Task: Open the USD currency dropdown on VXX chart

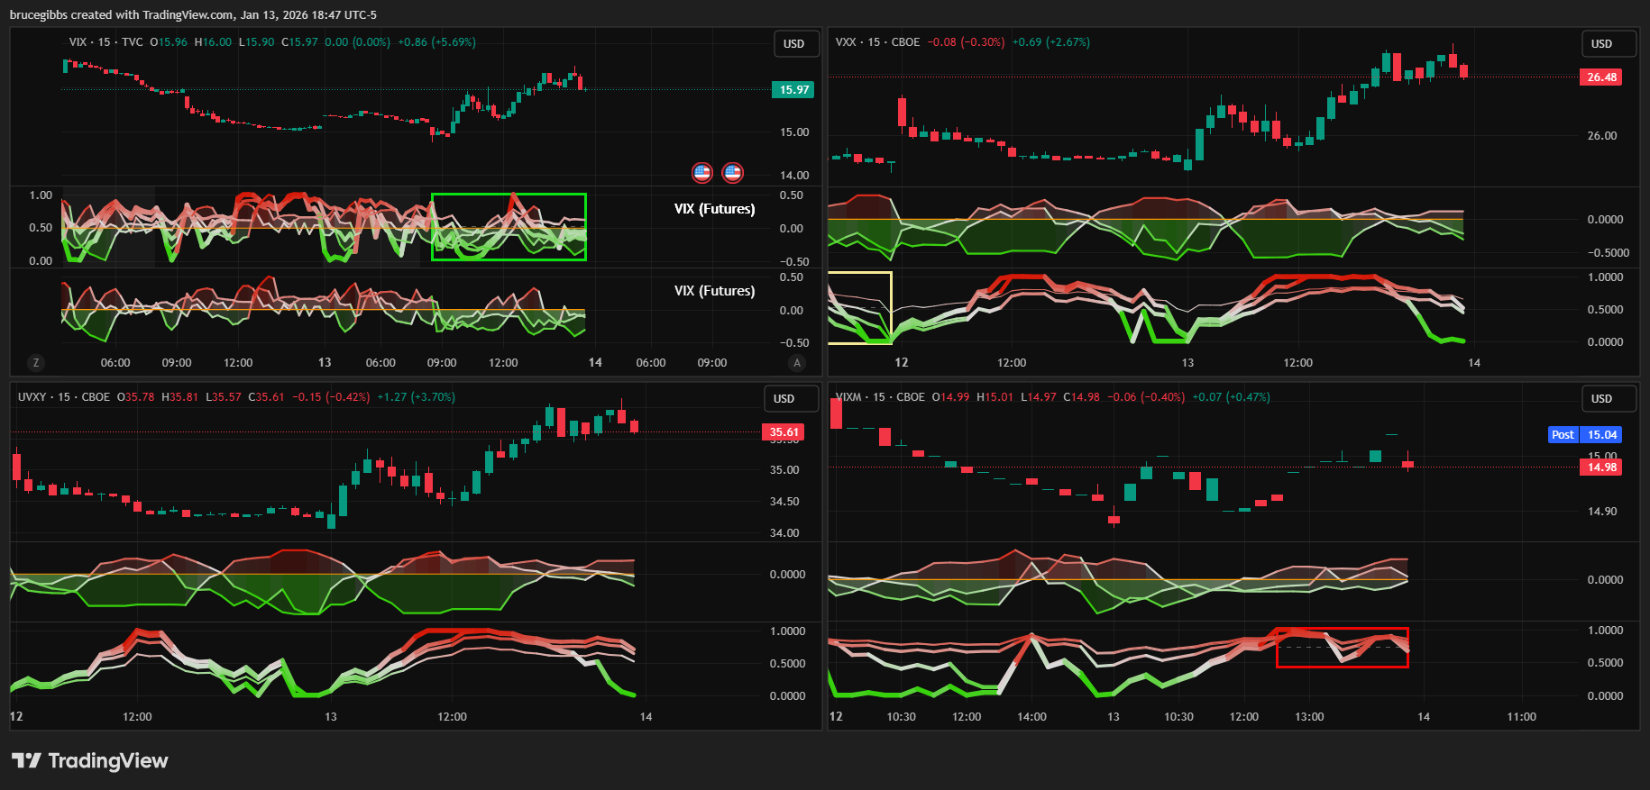Action: 1602,44
